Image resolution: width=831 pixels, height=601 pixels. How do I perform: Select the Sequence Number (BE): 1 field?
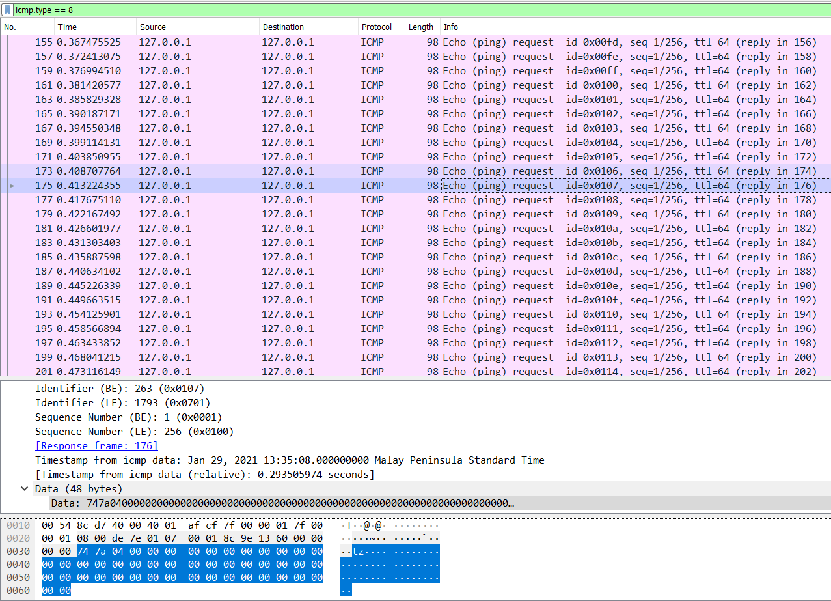pos(129,417)
